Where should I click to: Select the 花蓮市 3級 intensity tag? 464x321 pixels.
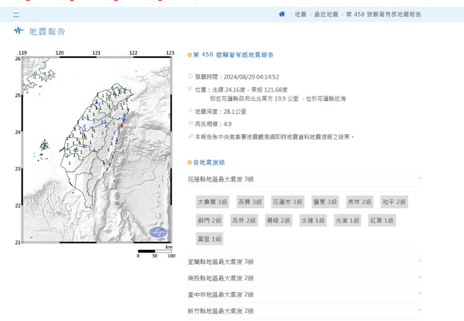coord(288,202)
